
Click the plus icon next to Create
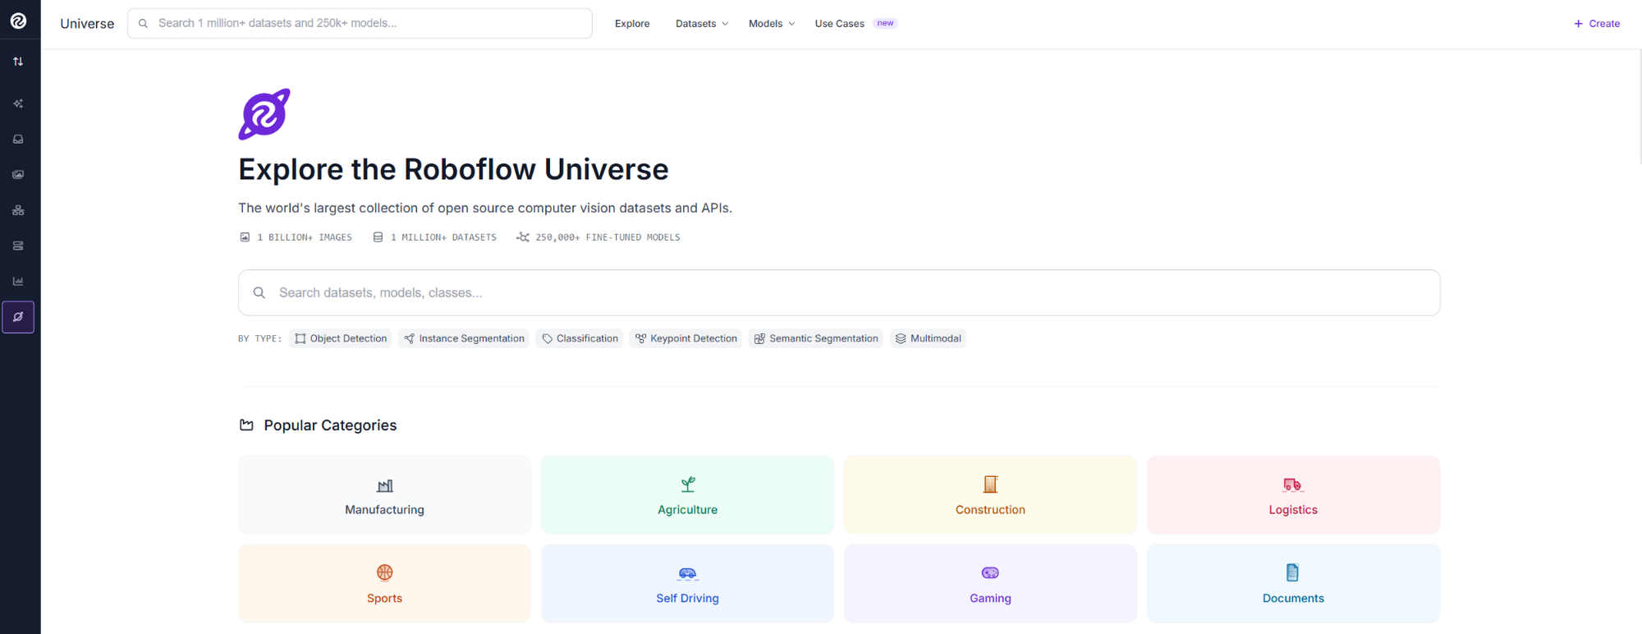click(x=1578, y=24)
